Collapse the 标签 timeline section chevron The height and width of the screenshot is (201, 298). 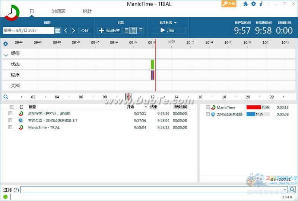[6, 55]
